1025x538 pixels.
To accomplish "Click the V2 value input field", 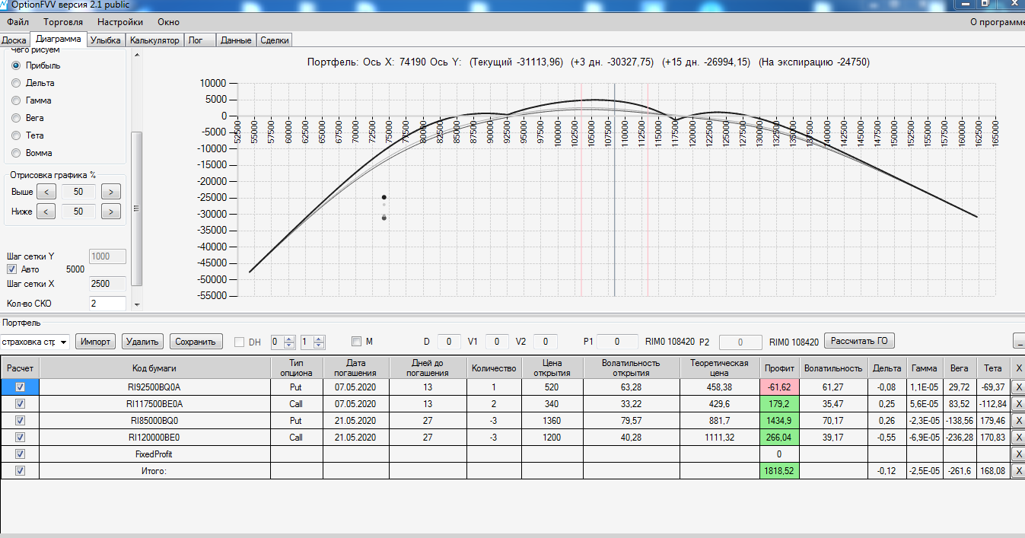I will click(546, 342).
